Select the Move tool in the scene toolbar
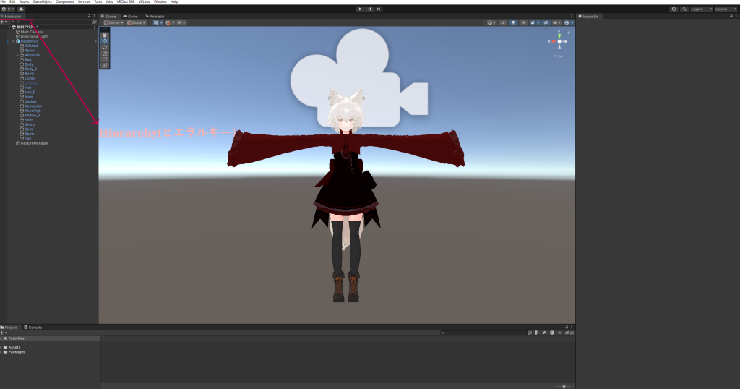The image size is (740, 389). click(105, 41)
